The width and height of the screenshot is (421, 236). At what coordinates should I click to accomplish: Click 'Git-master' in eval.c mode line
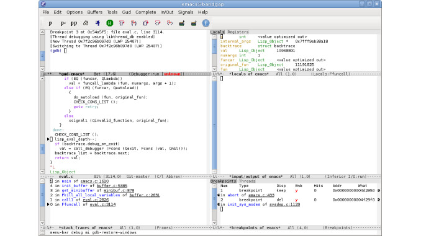(138, 177)
